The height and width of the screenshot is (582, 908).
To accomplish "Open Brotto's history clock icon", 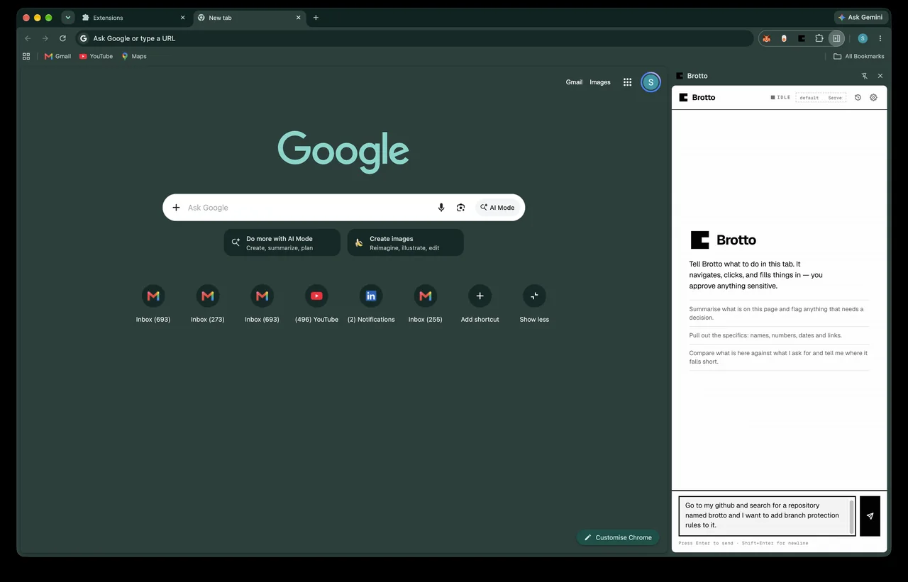I will click(858, 98).
